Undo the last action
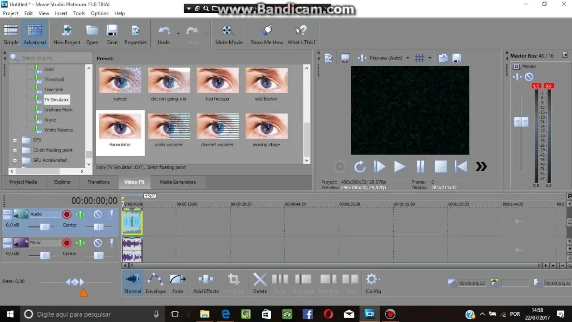Viewport: 572px width, 322px height. [164, 34]
